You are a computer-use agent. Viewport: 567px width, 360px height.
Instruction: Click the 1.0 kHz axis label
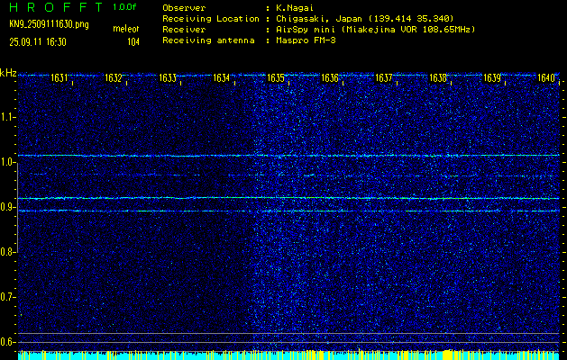point(7,163)
